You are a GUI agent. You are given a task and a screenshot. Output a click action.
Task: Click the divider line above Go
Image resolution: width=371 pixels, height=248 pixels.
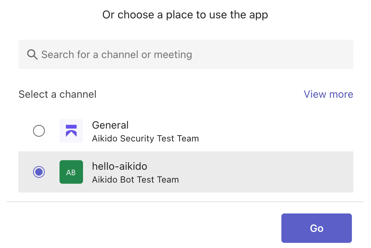pos(185,202)
